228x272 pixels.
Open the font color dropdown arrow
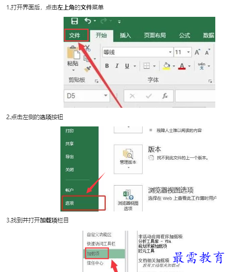click(x=189, y=66)
